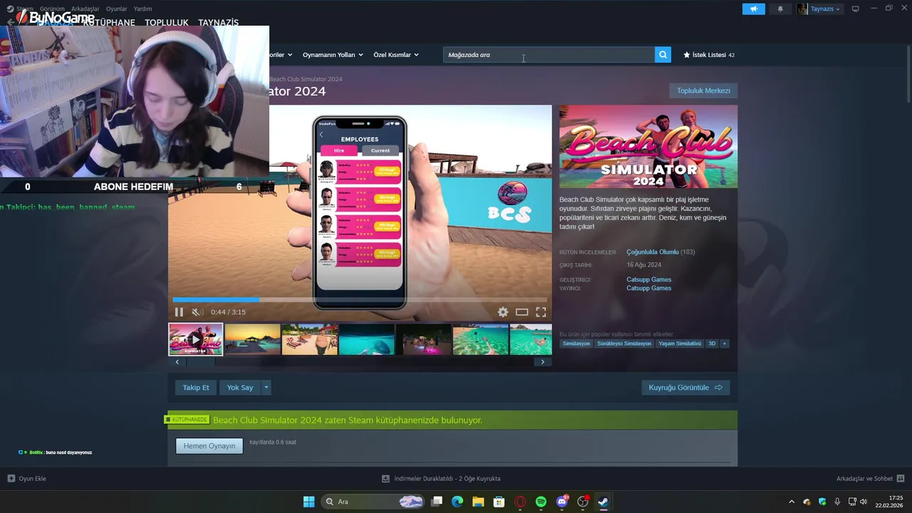The width and height of the screenshot is (912, 513).
Task: Show hidden system tray icons
Action: (791, 502)
